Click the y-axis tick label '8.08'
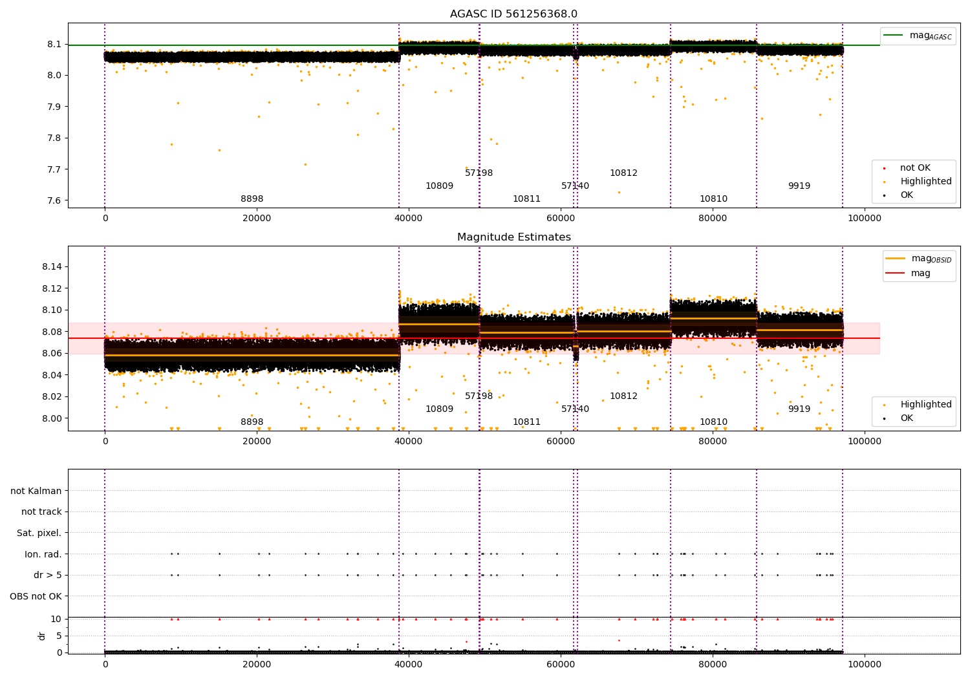970x679 pixels. point(52,332)
